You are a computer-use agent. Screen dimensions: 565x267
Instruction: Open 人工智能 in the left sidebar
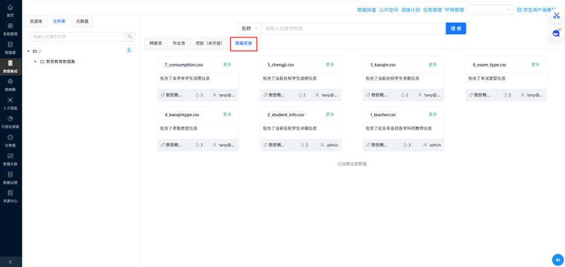click(x=10, y=104)
